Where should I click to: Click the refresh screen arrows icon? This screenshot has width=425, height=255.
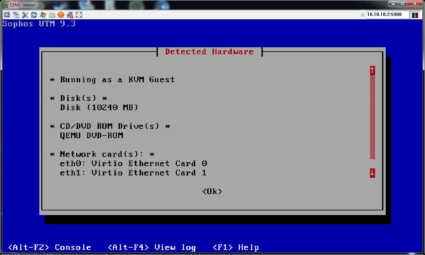coord(34,15)
